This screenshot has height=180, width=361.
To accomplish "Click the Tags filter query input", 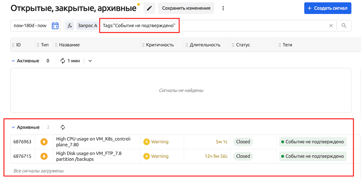I will point(139,26).
